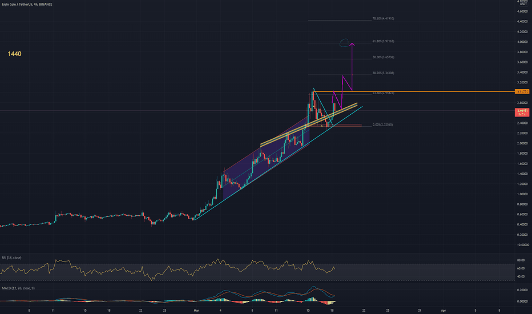Screen dimensions: 532x314
Task: Click the 78.60%(4.41910) Fibonacci label
Action: coord(383,18)
